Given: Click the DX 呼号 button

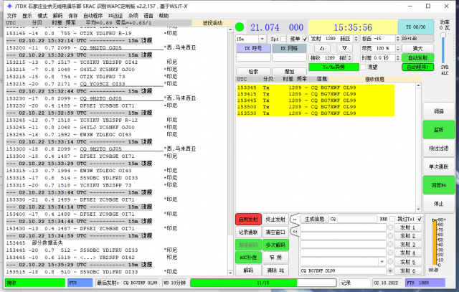Looking at the screenshot, I should [253, 48].
